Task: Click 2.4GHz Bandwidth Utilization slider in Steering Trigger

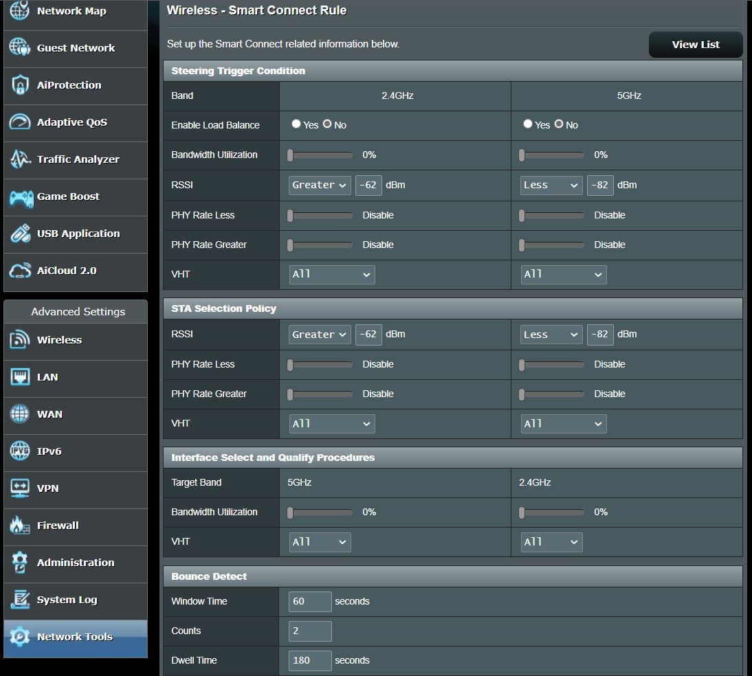Action: (x=320, y=155)
